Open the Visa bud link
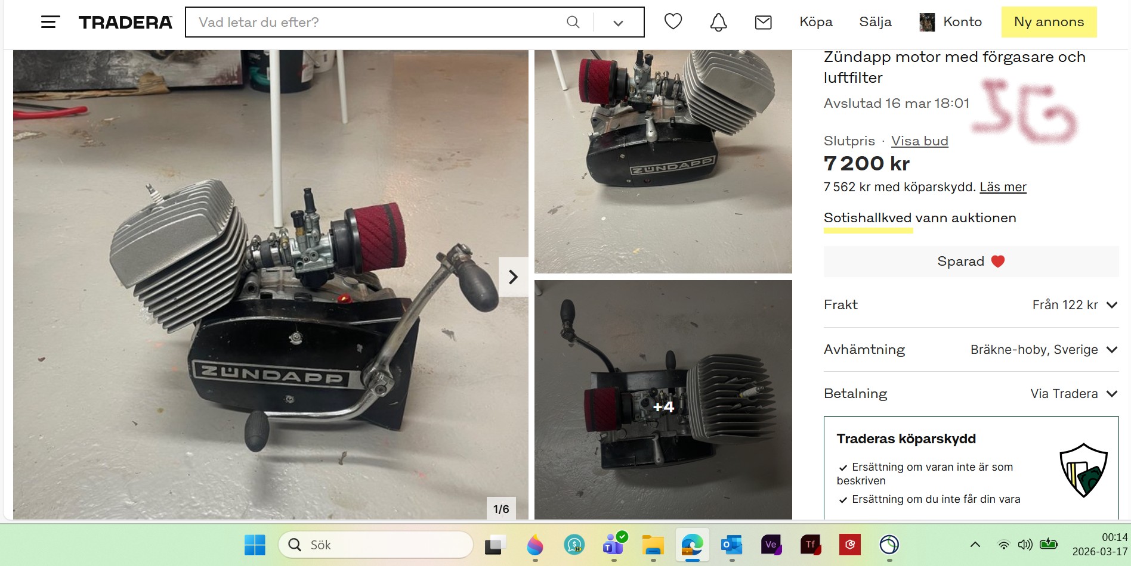 click(919, 141)
